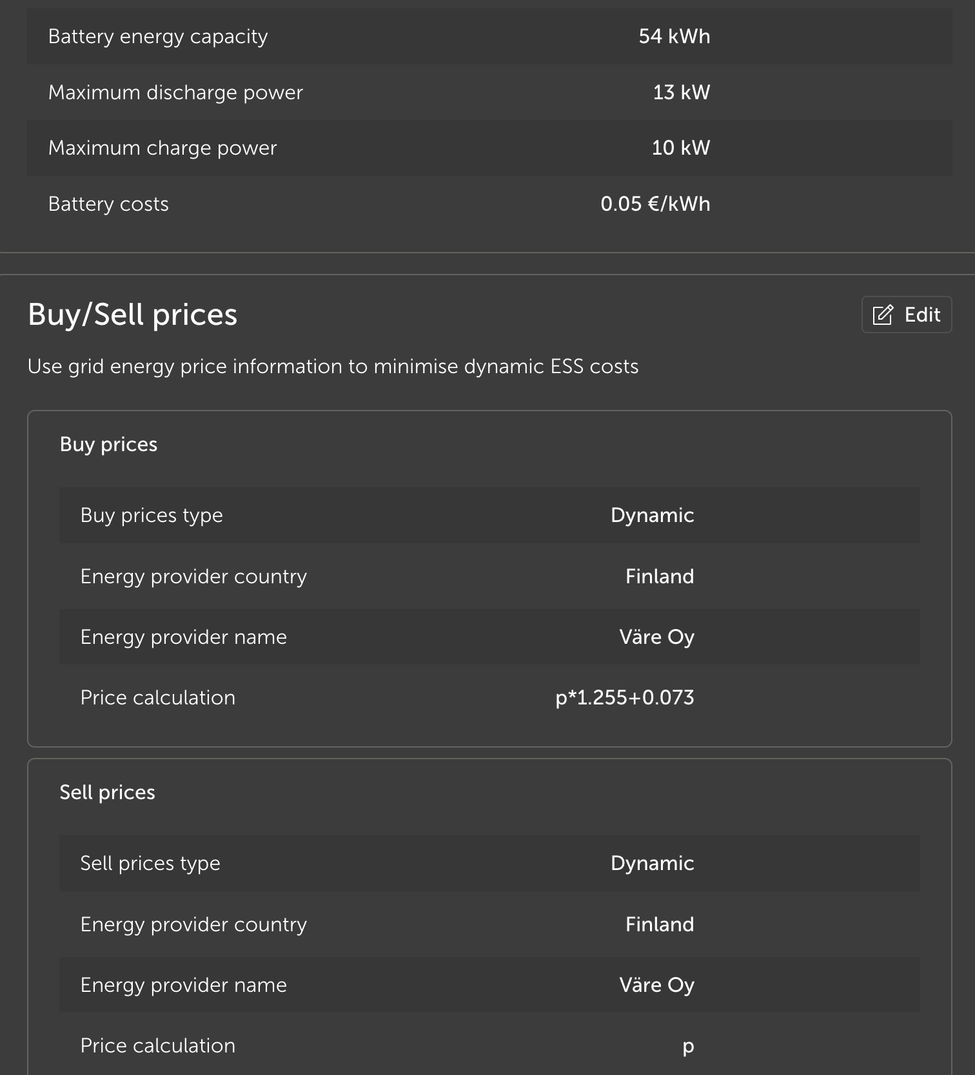Select the Dynamic value for Buy prices type
The width and height of the screenshot is (975, 1075).
click(652, 516)
